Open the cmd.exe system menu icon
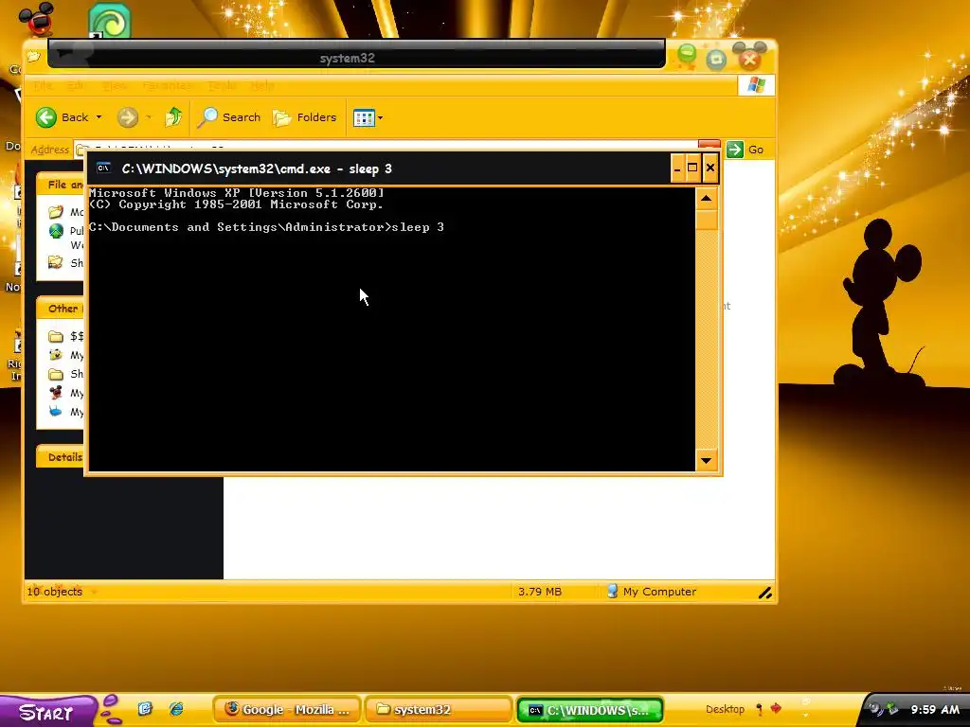The image size is (970, 727). (103, 168)
